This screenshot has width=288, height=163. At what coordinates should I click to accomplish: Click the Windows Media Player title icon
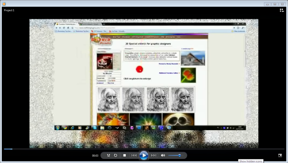click(x=4, y=4)
